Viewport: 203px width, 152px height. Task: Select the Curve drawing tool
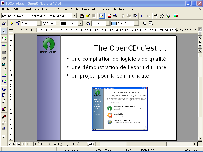pos(4,70)
